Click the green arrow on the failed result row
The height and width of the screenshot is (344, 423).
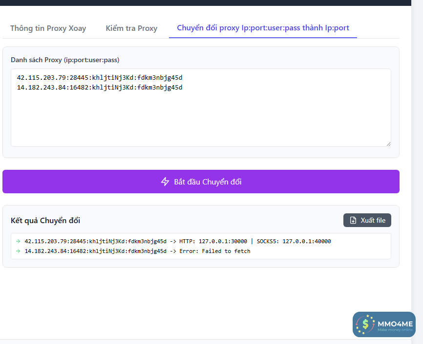point(18,251)
